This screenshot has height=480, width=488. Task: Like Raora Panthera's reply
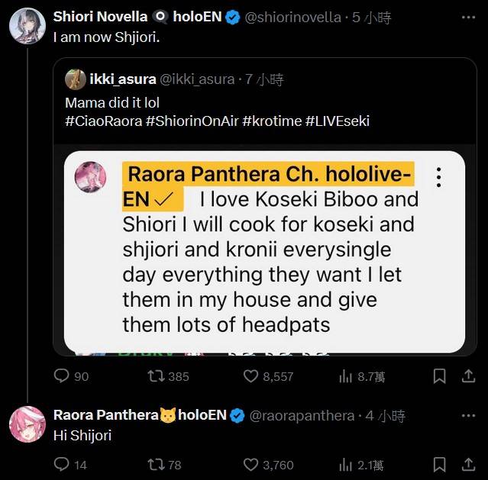pos(251,464)
